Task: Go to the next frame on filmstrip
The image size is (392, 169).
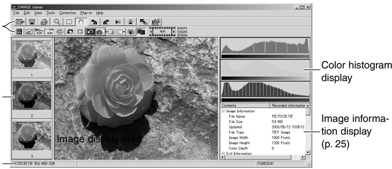Action: coord(174,32)
